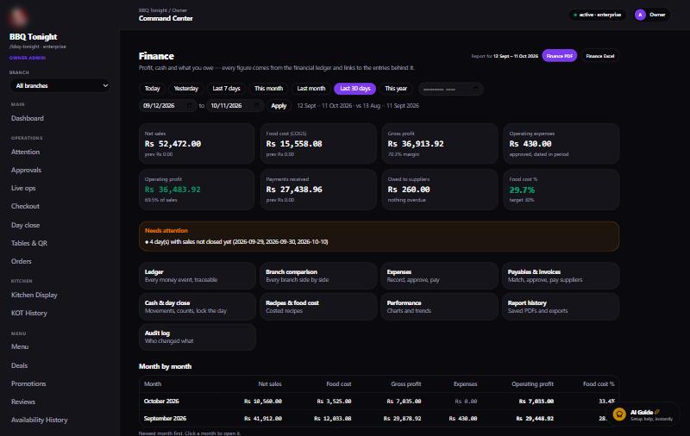Click the Gross profit Rs 36,913.92 card
Screen dimensions: 690x436
pos(440,144)
